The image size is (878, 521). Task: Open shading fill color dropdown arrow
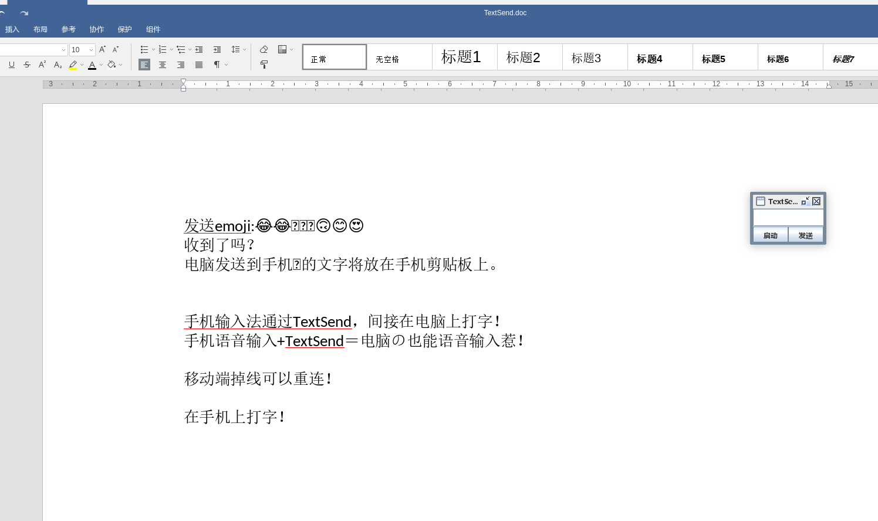(x=121, y=65)
